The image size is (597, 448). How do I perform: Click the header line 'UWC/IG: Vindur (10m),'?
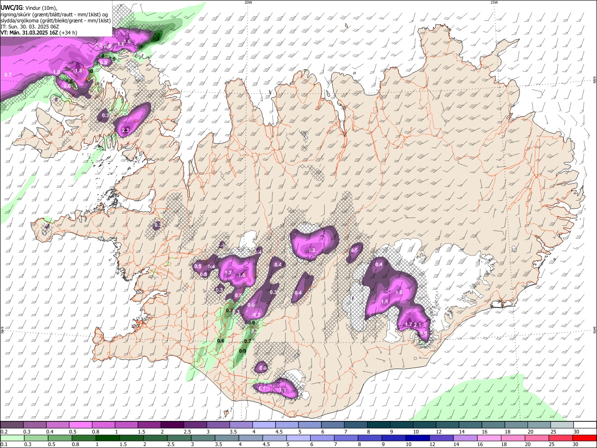tap(28, 7)
